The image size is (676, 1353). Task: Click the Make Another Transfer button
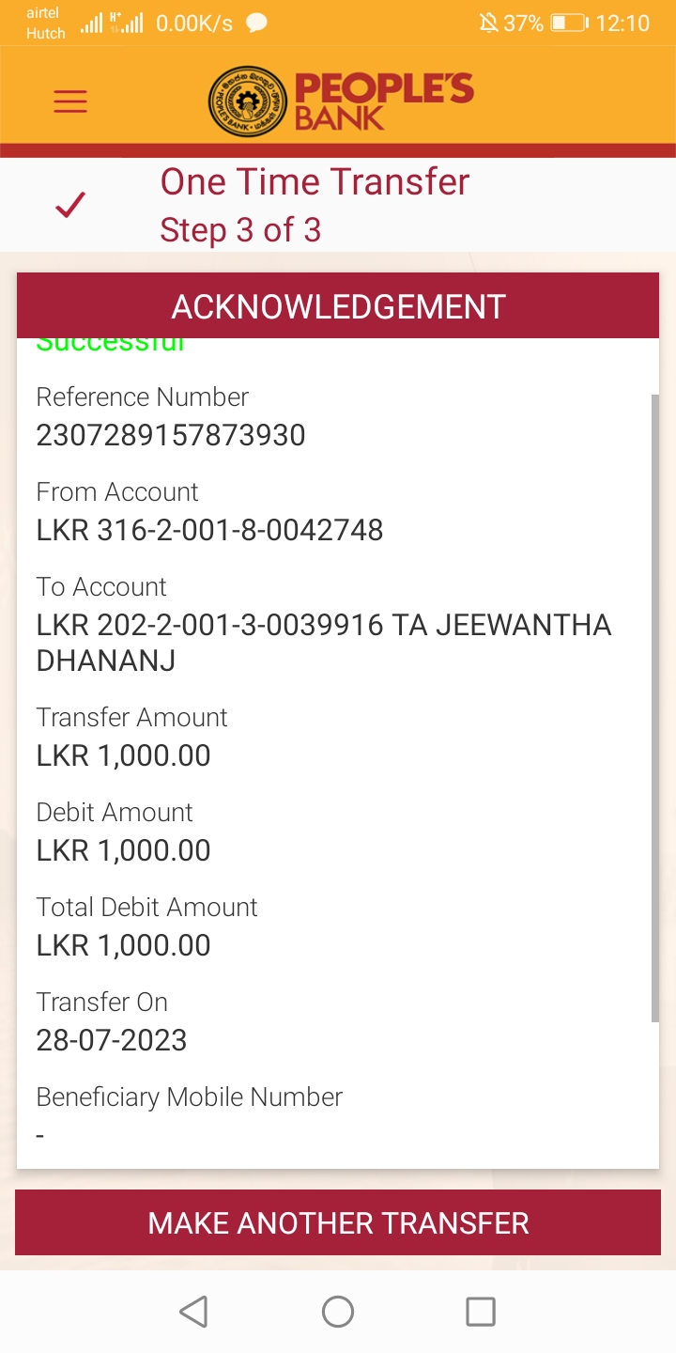(x=338, y=1222)
